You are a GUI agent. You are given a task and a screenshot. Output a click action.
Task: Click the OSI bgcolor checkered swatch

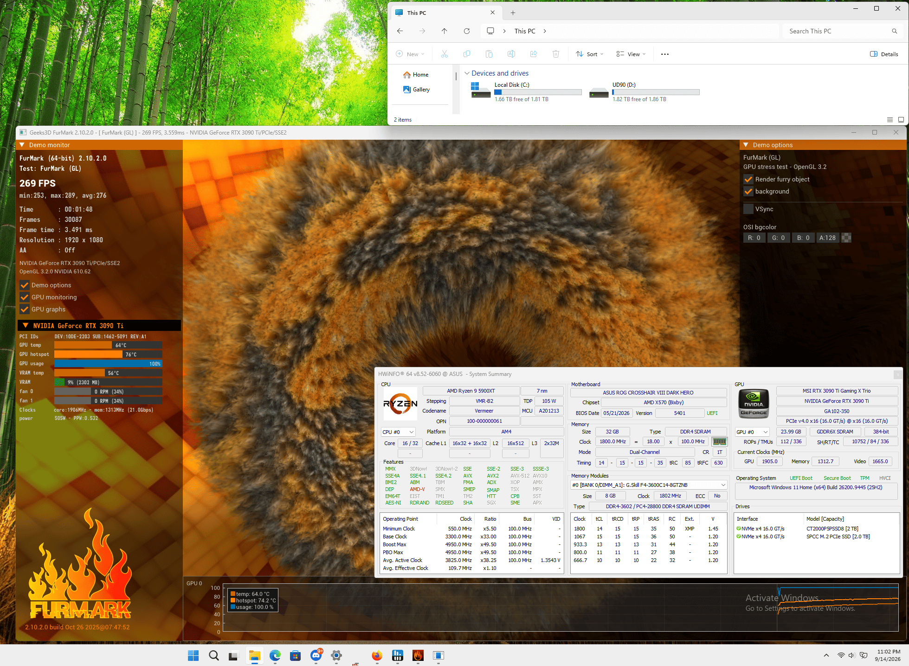pyautogui.click(x=846, y=238)
